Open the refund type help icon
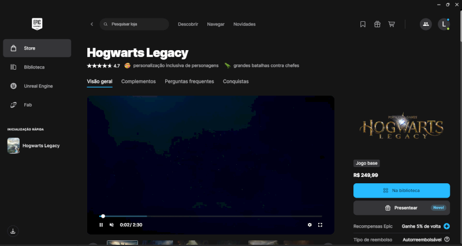462x246 pixels. tap(447, 239)
